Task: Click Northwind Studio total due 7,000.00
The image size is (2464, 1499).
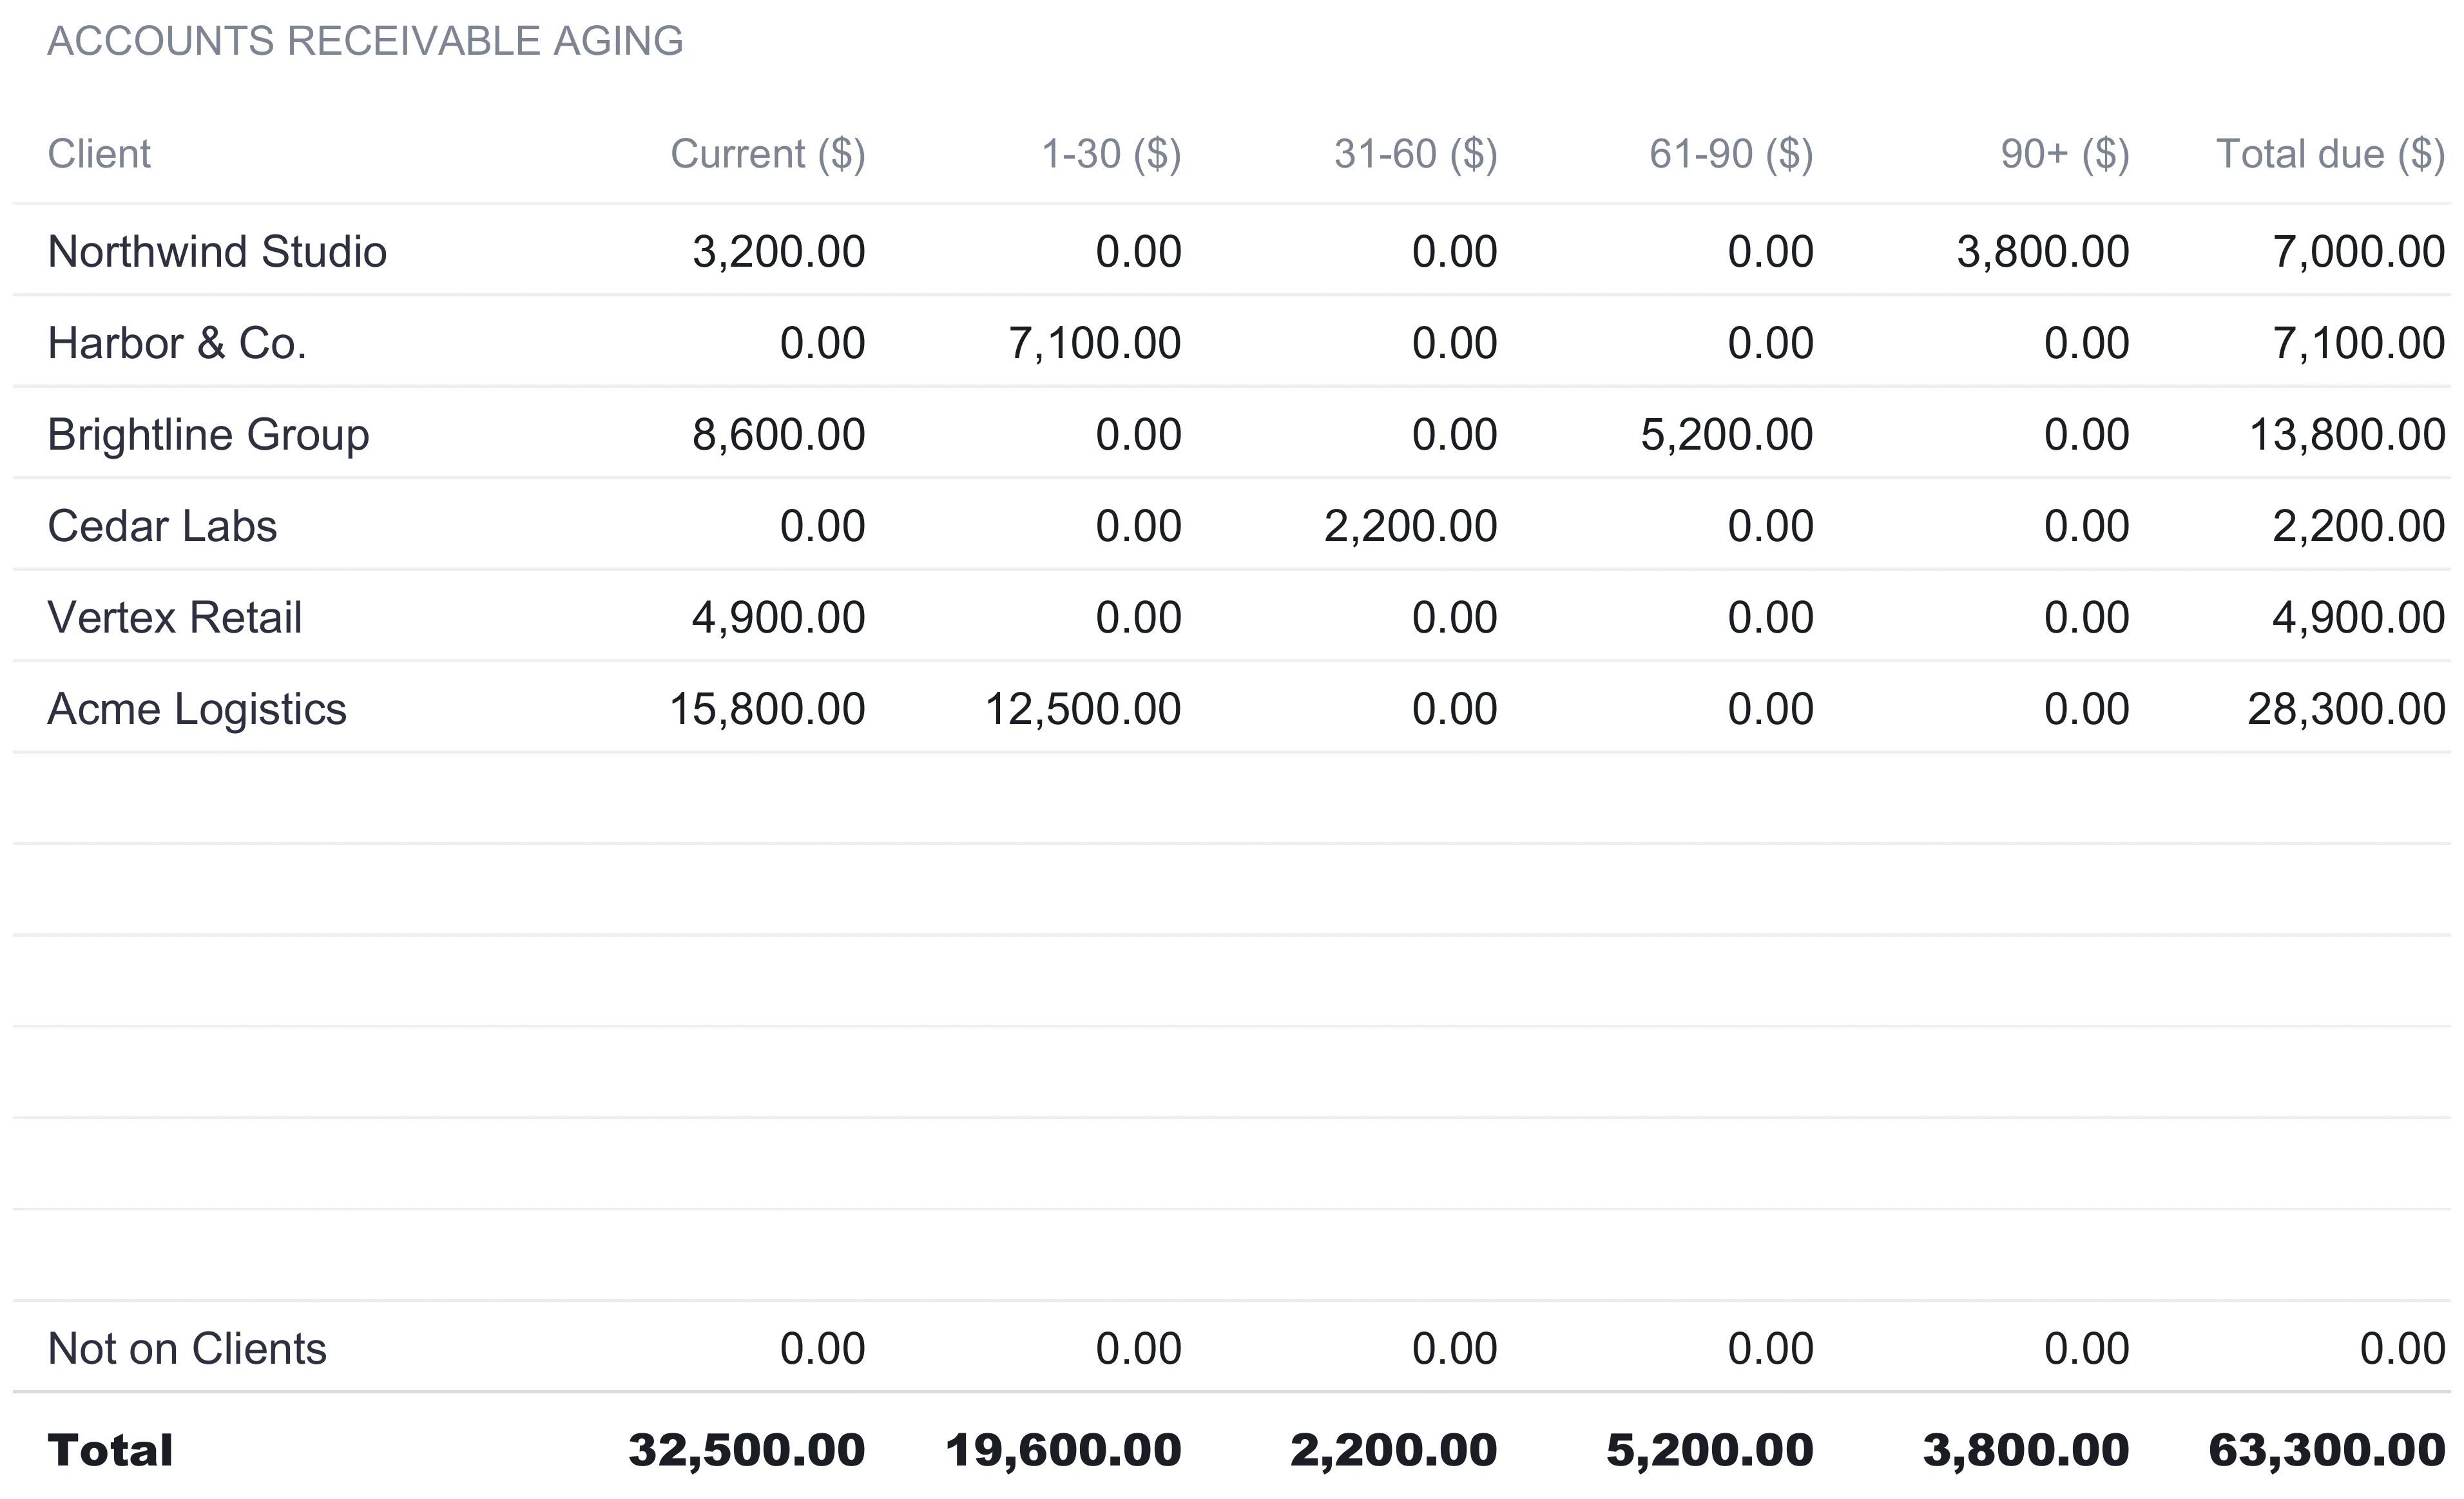Action: 2359,252
